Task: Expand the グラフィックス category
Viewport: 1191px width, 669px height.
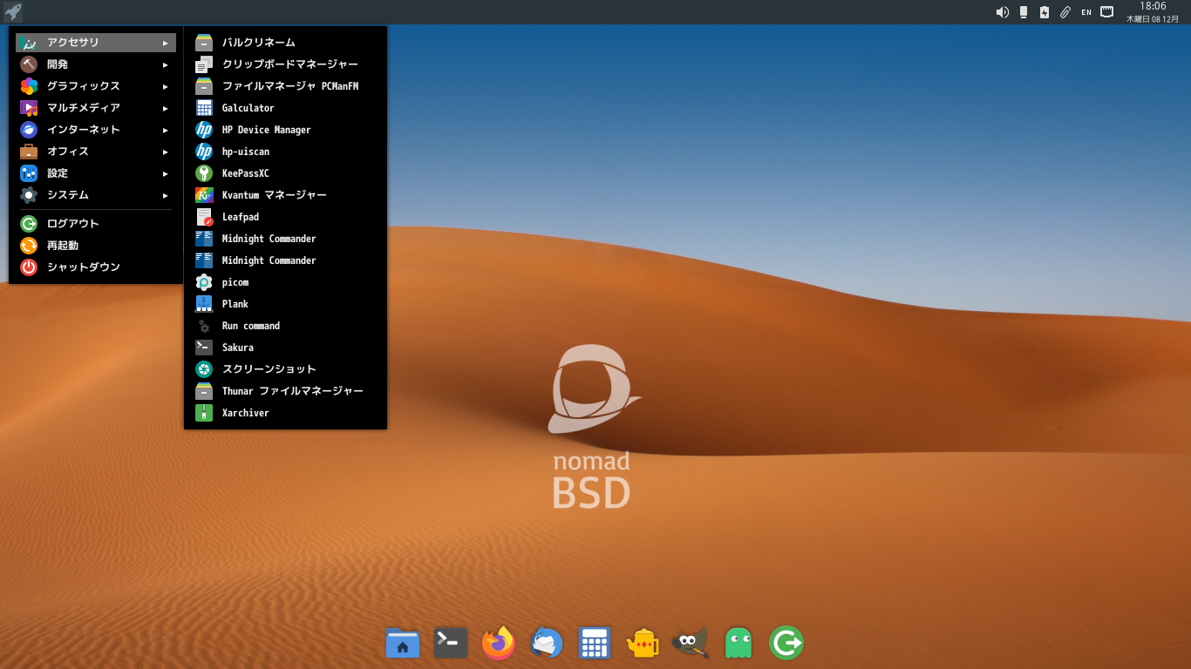Action: pyautogui.click(x=96, y=86)
